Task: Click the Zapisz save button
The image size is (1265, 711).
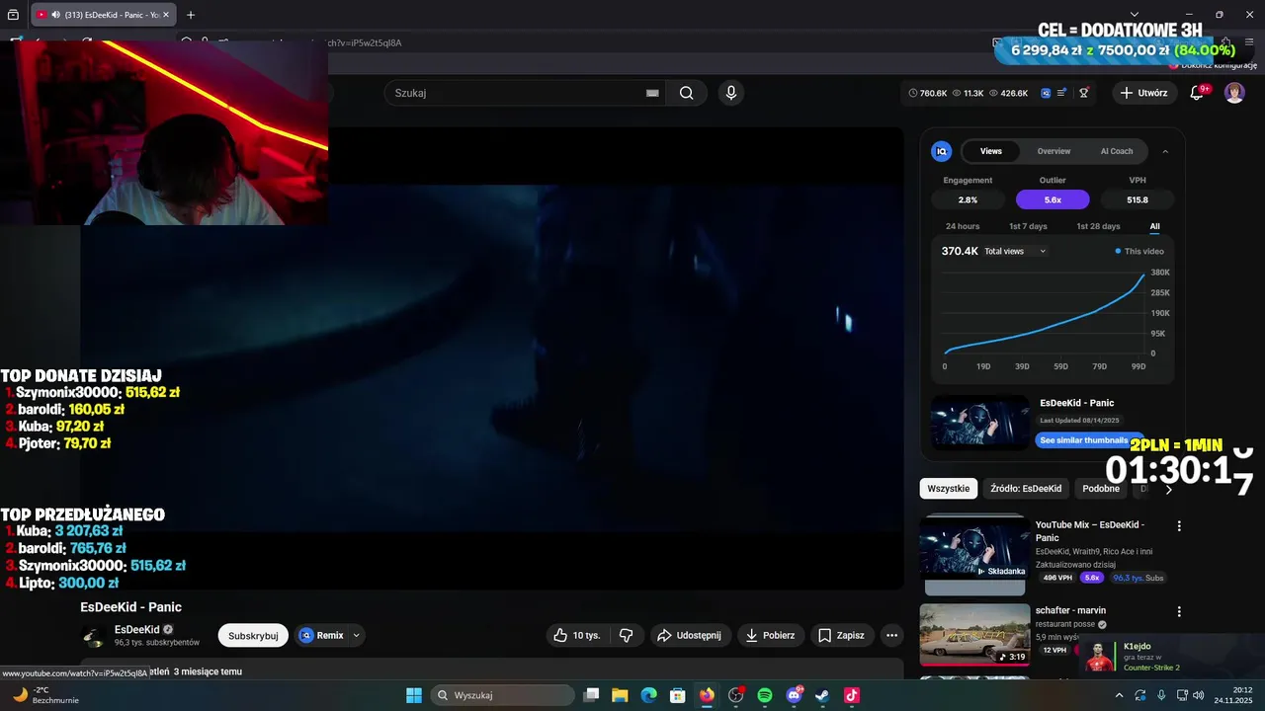Action: pos(841,635)
